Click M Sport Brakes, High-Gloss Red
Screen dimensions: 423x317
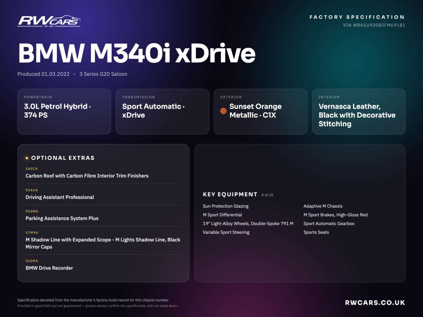pos(335,215)
